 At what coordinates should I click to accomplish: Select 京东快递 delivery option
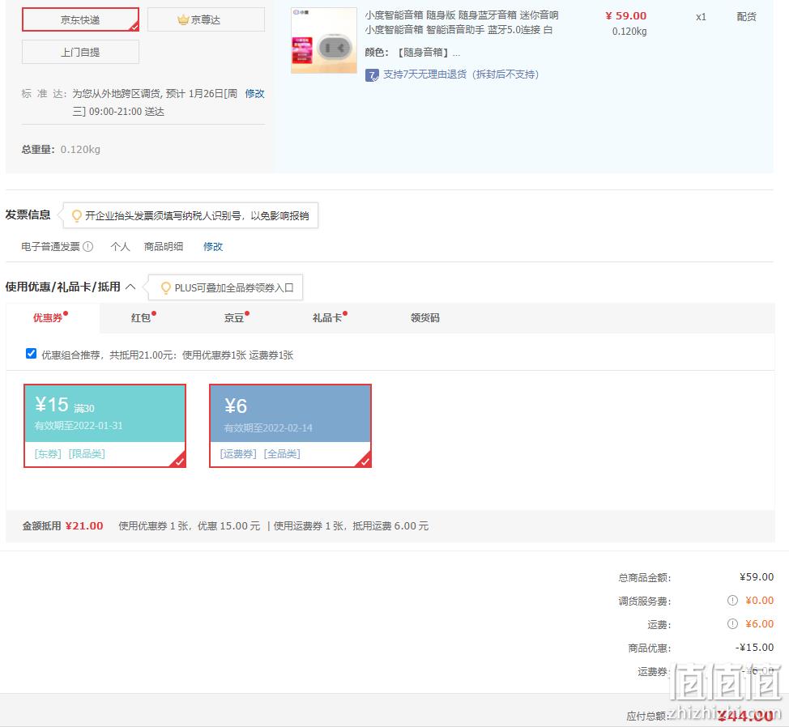(x=80, y=19)
